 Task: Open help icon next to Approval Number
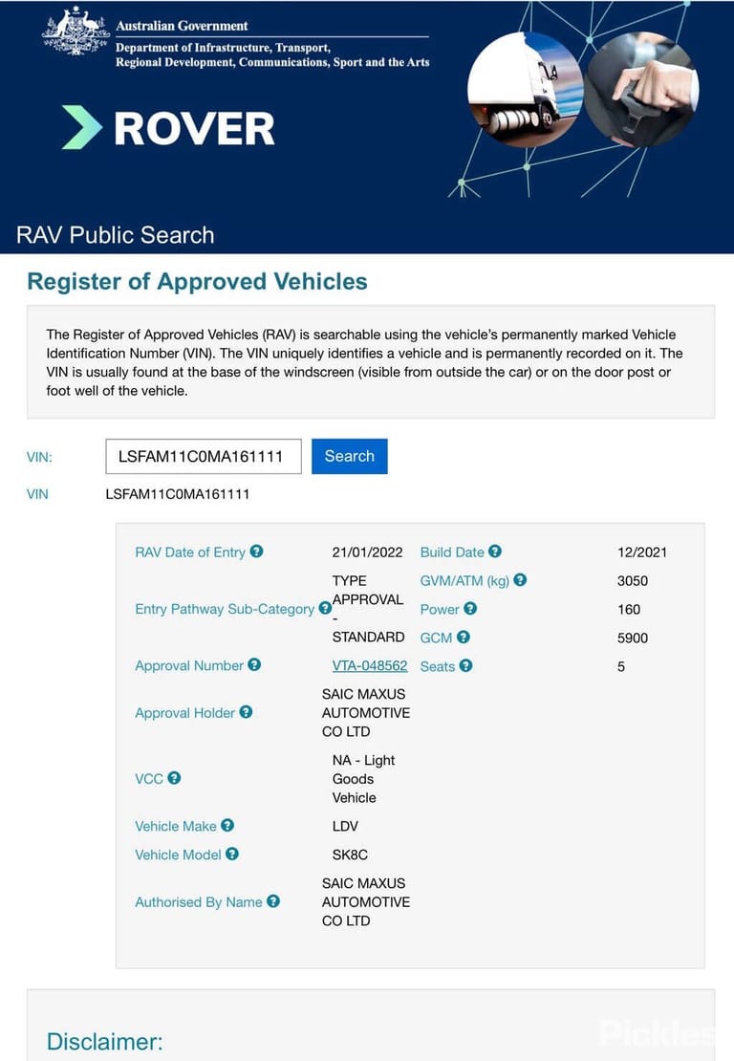[254, 665]
